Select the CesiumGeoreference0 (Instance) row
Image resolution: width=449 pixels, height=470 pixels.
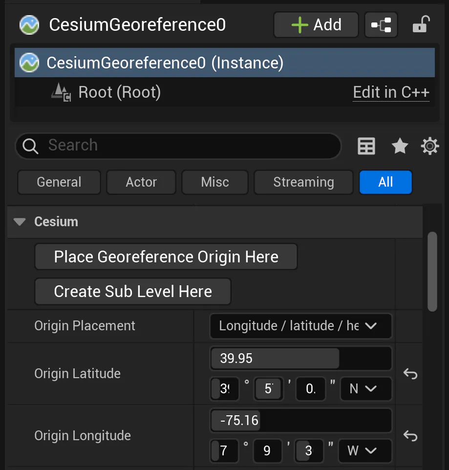(x=225, y=63)
